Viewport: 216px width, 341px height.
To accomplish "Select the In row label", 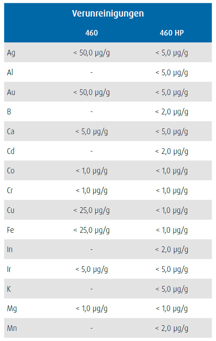I will click(x=10, y=249).
